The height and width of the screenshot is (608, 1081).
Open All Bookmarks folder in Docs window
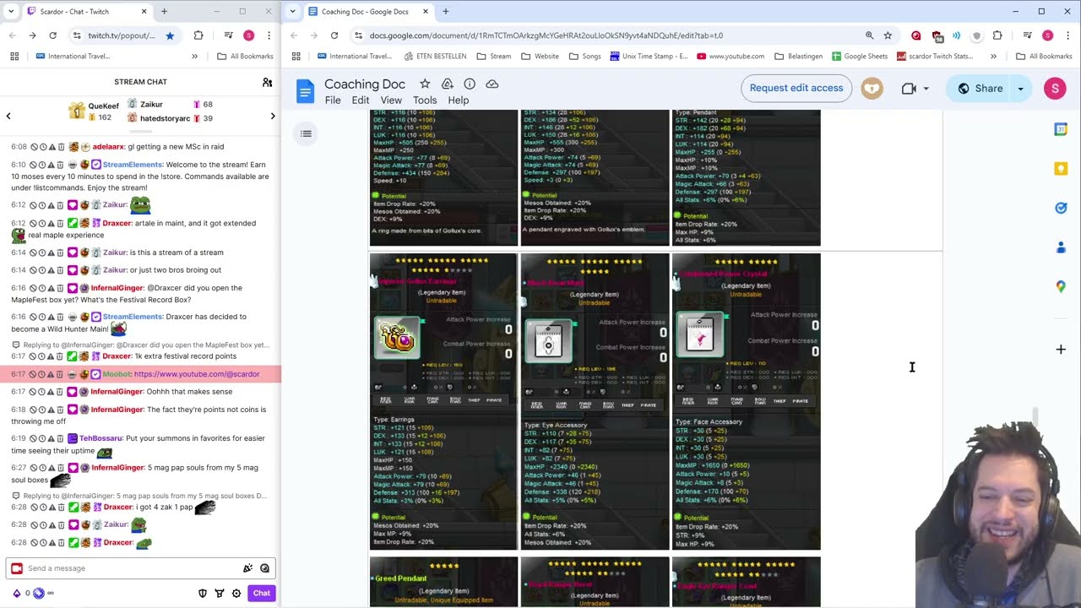[x=1044, y=57]
